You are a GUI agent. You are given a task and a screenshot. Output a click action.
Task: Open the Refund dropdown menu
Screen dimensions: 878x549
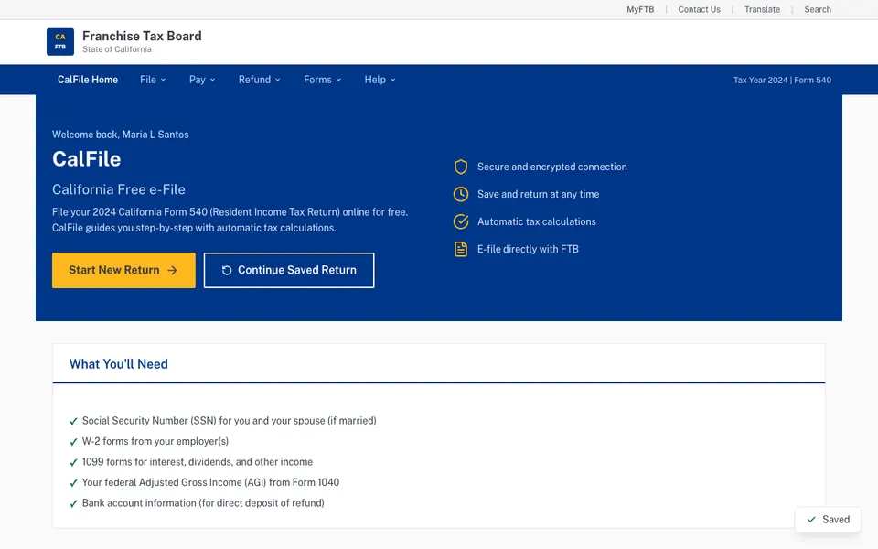[x=259, y=80]
